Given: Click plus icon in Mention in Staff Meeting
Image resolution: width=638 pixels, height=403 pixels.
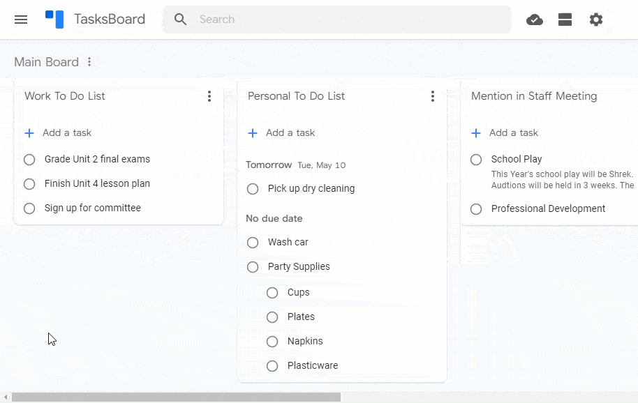Looking at the screenshot, I should (x=475, y=133).
